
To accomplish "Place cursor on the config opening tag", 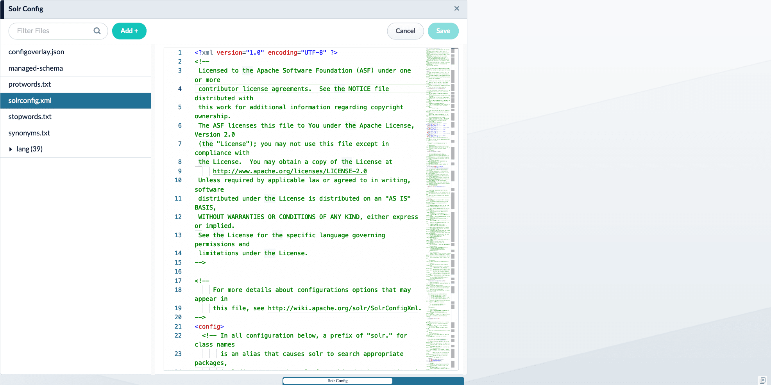I will (x=209, y=326).
